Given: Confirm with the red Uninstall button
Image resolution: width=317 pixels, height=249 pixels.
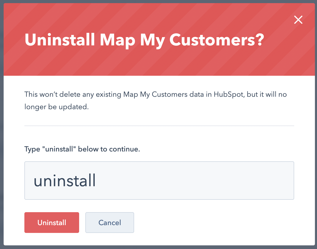Looking at the screenshot, I should pyautogui.click(x=52, y=223).
